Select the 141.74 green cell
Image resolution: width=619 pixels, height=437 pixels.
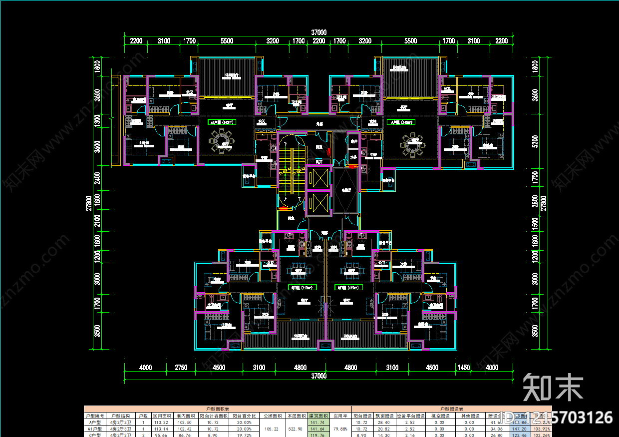point(318,422)
